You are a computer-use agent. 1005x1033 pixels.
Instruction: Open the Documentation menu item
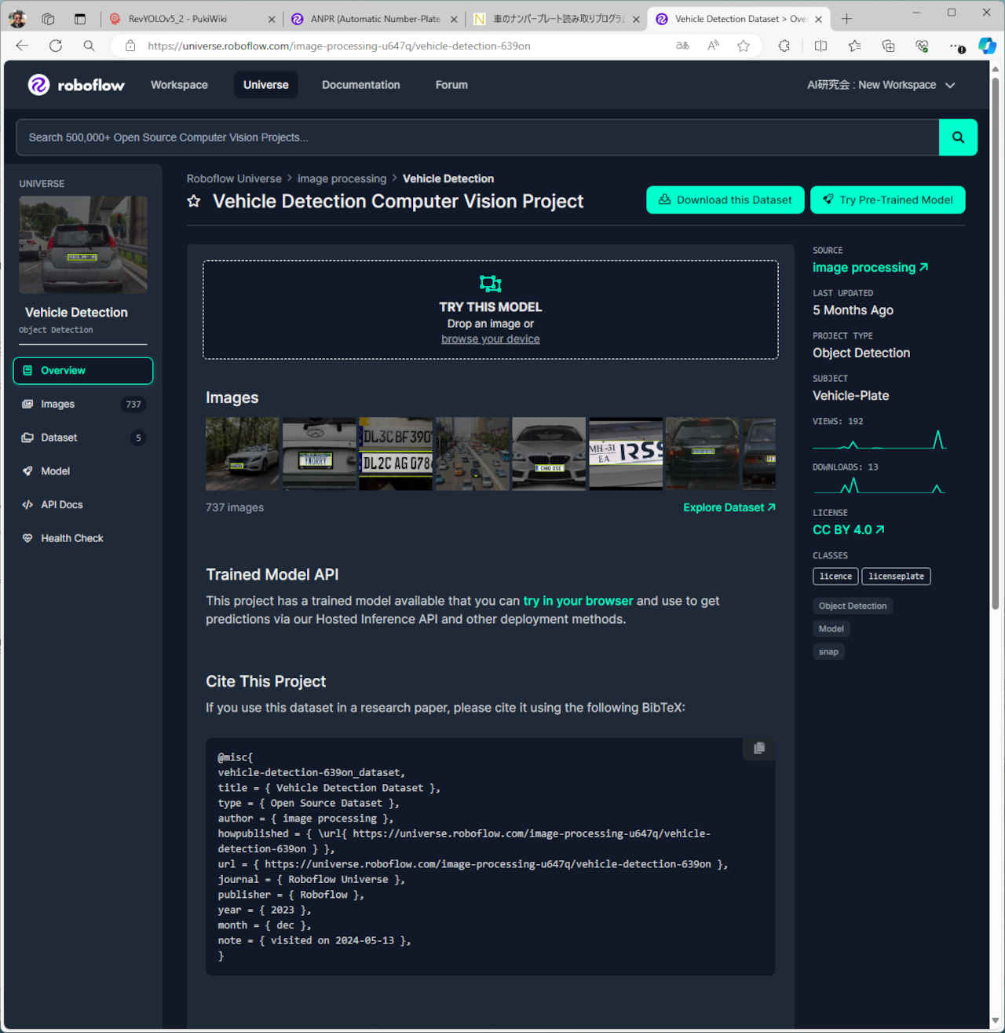(x=360, y=85)
